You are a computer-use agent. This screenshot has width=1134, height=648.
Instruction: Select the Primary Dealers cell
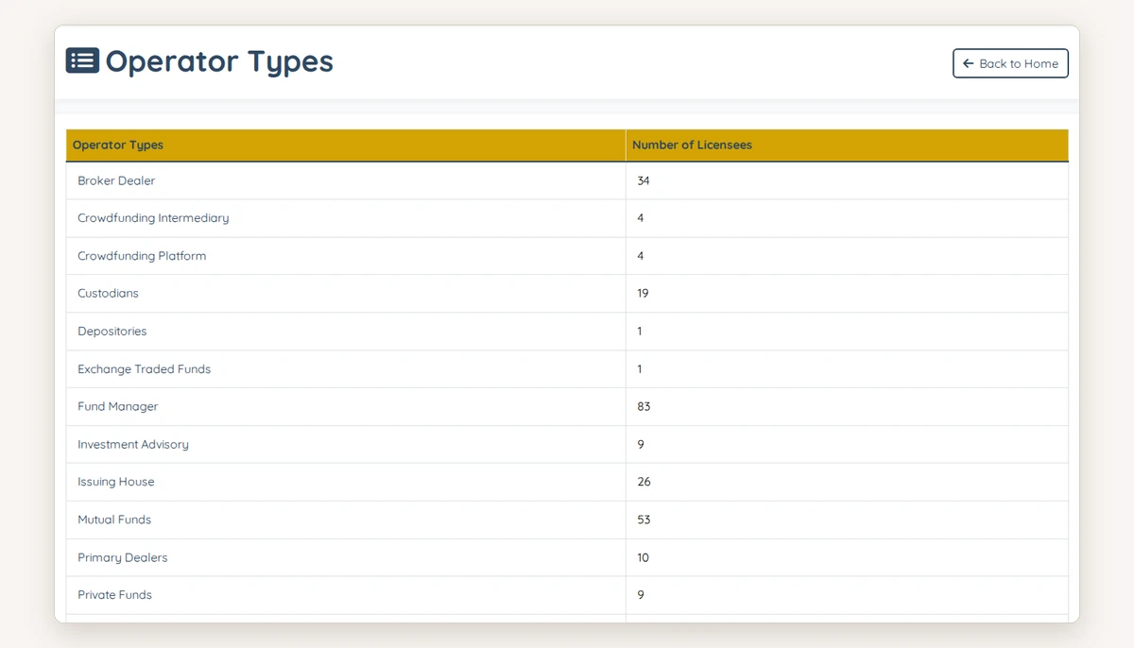346,557
